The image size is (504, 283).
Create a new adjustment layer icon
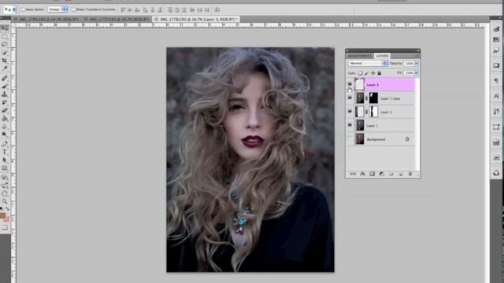(x=381, y=174)
